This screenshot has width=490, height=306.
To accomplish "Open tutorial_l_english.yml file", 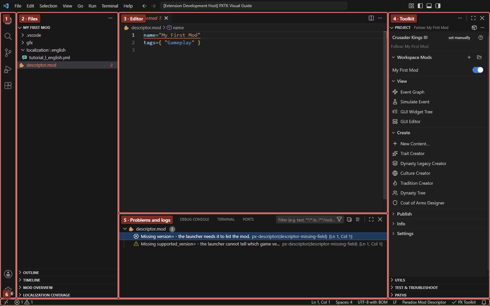I will (67, 57).
